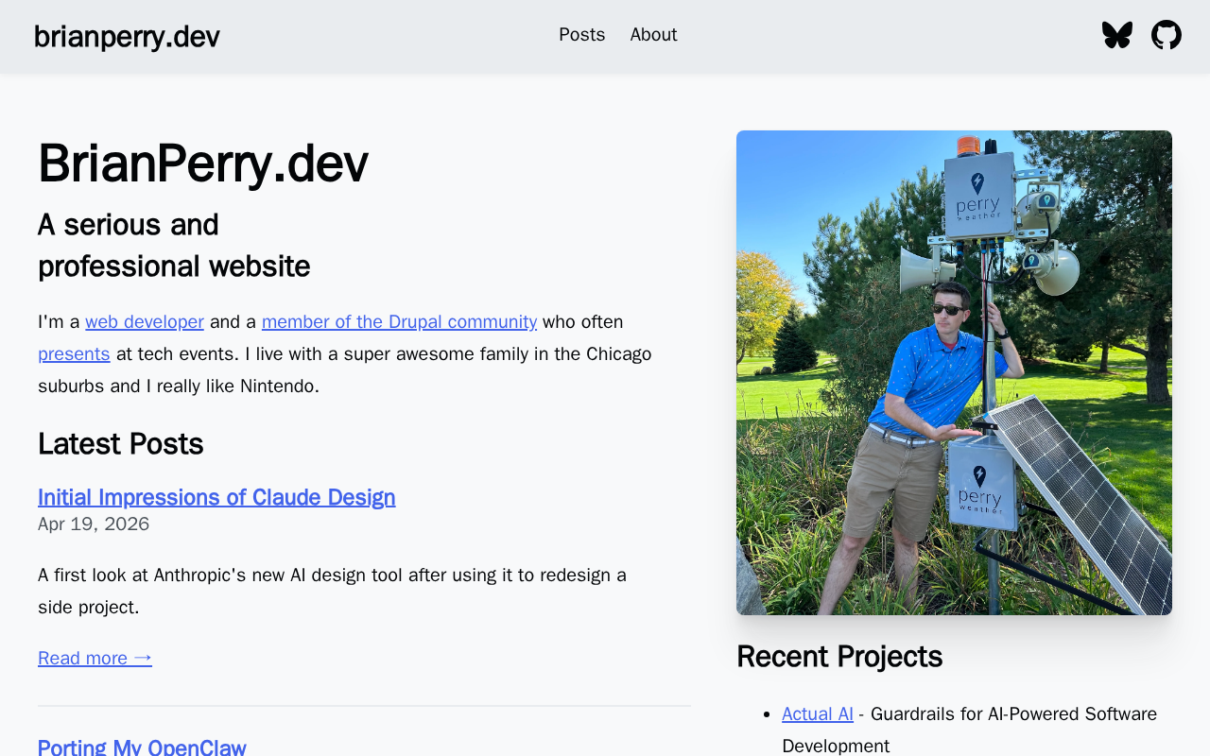Open the "Actual AI" project link
The image size is (1210, 756).
click(817, 714)
